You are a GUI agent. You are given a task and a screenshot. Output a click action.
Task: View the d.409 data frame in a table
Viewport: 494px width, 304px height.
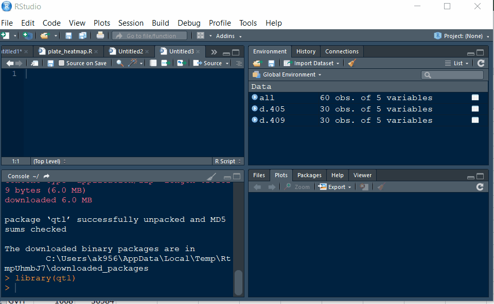[475, 120]
